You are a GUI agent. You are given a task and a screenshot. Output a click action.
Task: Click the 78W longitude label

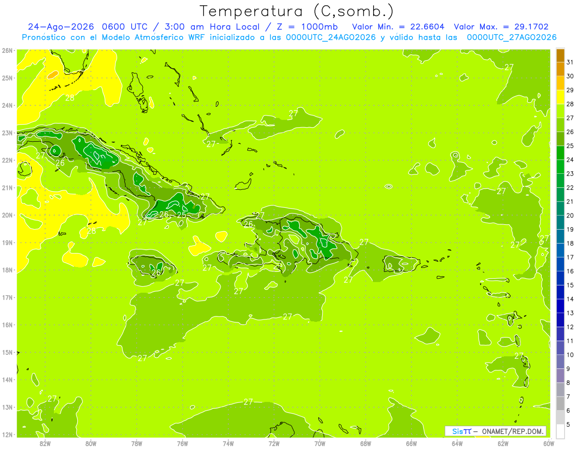pos(137,443)
